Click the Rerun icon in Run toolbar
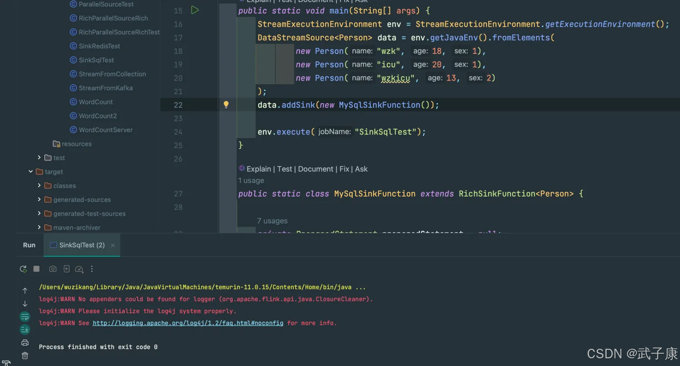Image resolution: width=680 pixels, height=366 pixels. click(23, 269)
